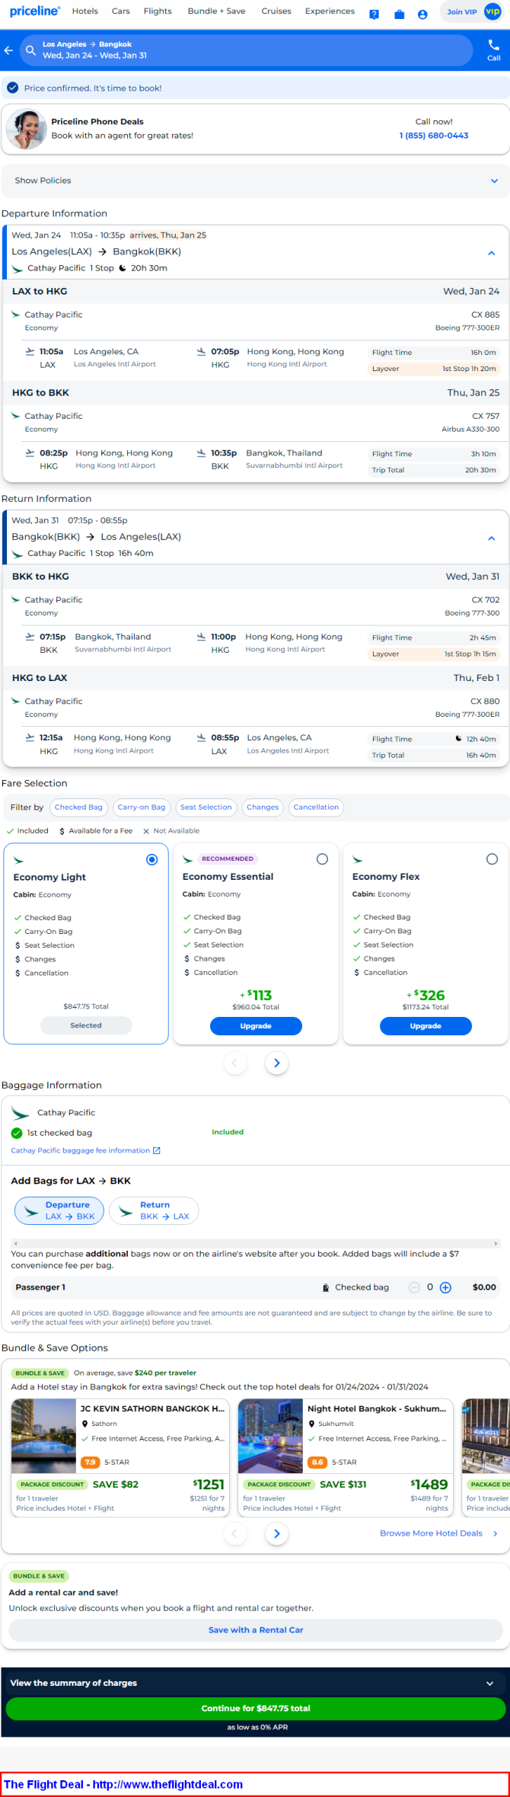Open Hotels in top navigation

click(x=84, y=11)
